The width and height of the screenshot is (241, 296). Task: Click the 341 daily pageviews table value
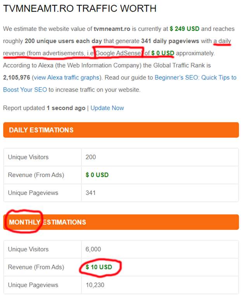point(91,193)
